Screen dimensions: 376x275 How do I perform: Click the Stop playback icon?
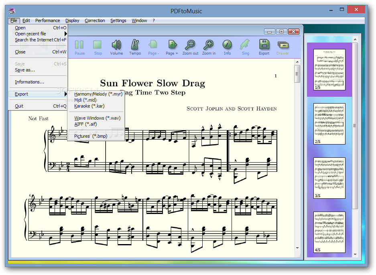point(98,45)
